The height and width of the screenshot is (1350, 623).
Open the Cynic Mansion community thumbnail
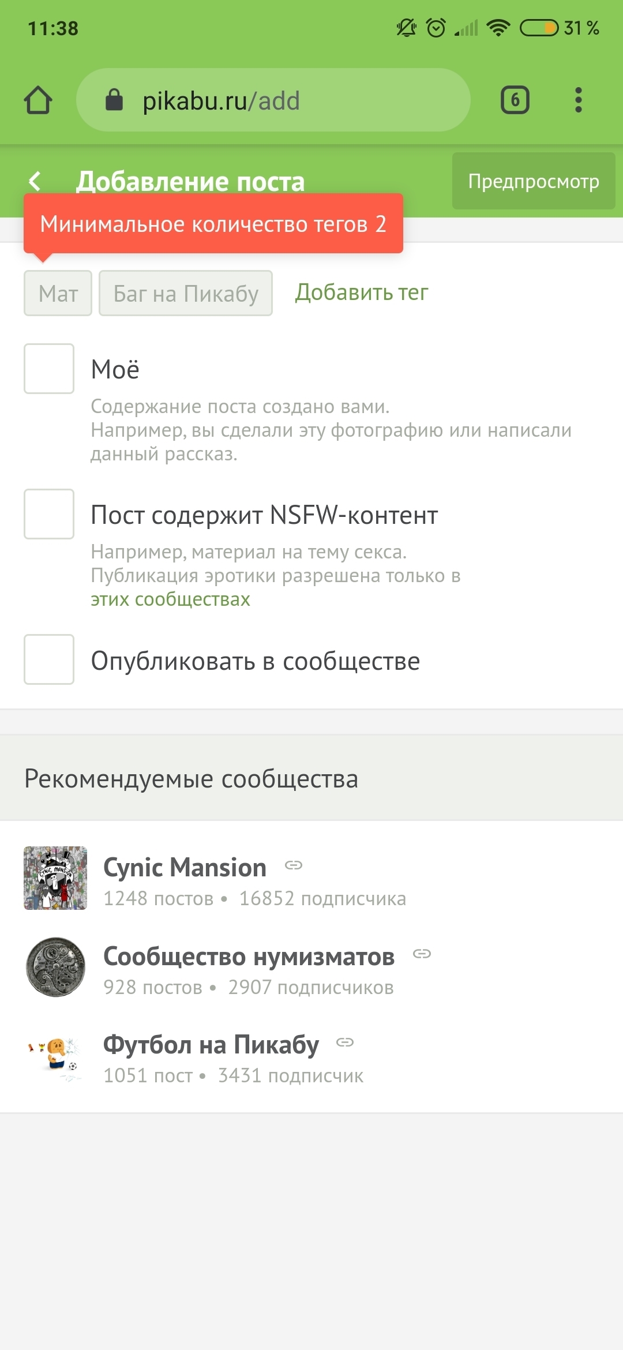55,878
